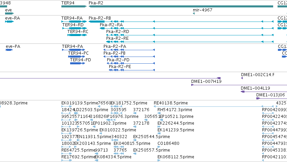The height and width of the screenshot is (162, 287).
Task: Open the TER94-PD CDS feature
Action: click(78, 63)
